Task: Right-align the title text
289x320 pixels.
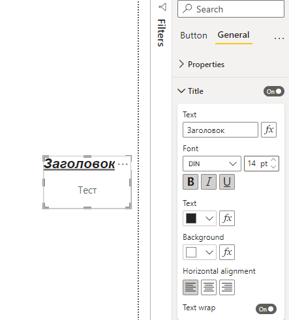Action: click(x=227, y=287)
